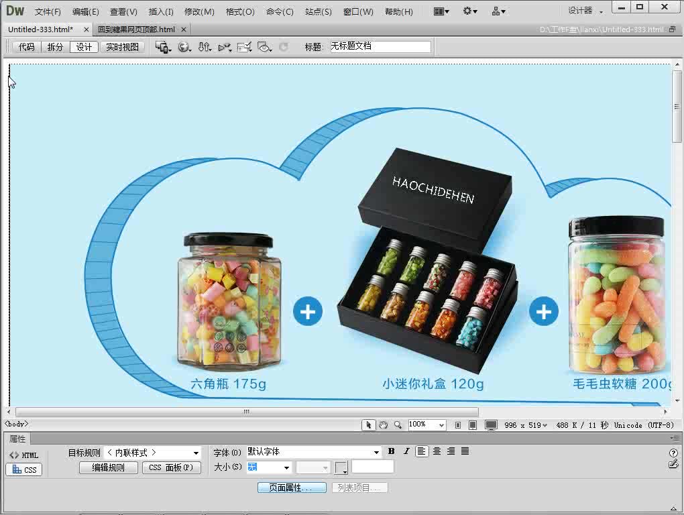Screen dimensions: 684x515
Task: Select the arrow Select tool in status bar
Action: [369, 424]
